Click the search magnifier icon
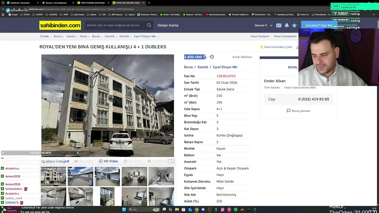 (149, 25)
